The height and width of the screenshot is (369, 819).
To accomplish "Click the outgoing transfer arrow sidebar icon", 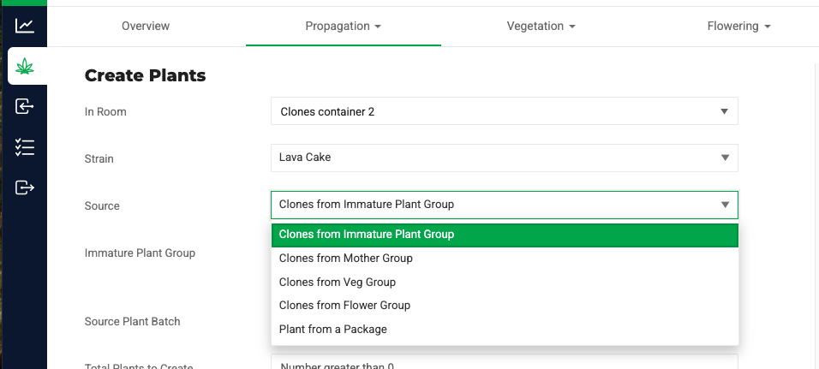I will [25, 187].
